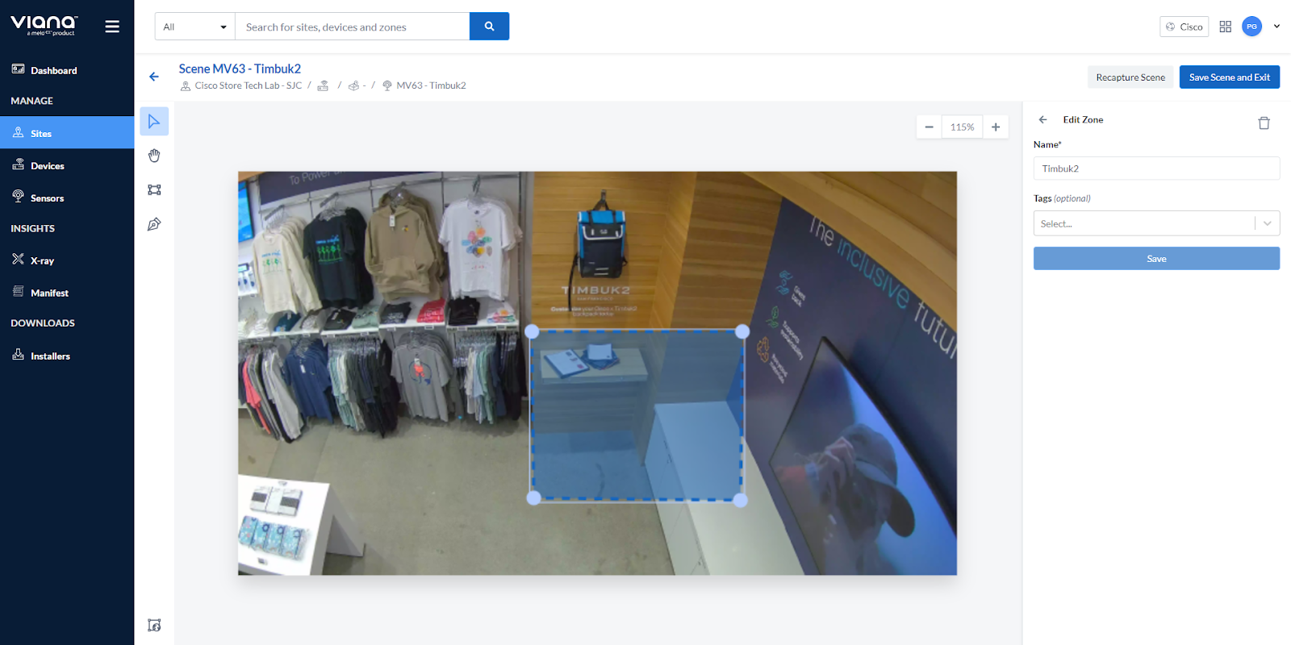
Task: Click the top-left zone corner handle
Action: click(532, 331)
